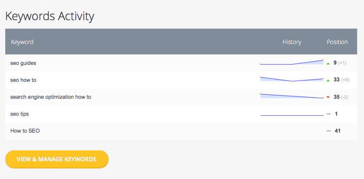
Task: View the flat seo tips history line
Action: [x=292, y=115]
